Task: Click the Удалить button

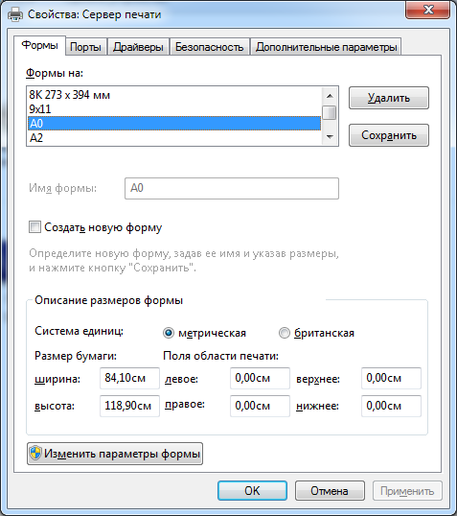Action: pos(389,98)
